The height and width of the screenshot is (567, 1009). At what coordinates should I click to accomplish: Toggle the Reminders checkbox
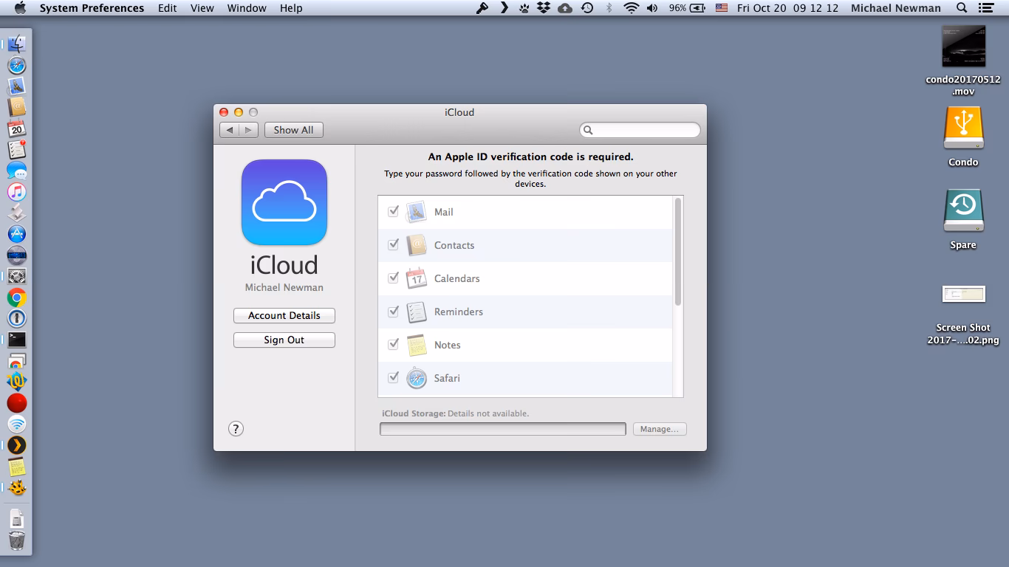(x=393, y=312)
